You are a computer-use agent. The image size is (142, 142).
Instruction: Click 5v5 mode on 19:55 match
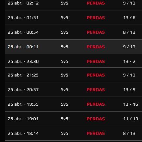[x=65, y=104]
